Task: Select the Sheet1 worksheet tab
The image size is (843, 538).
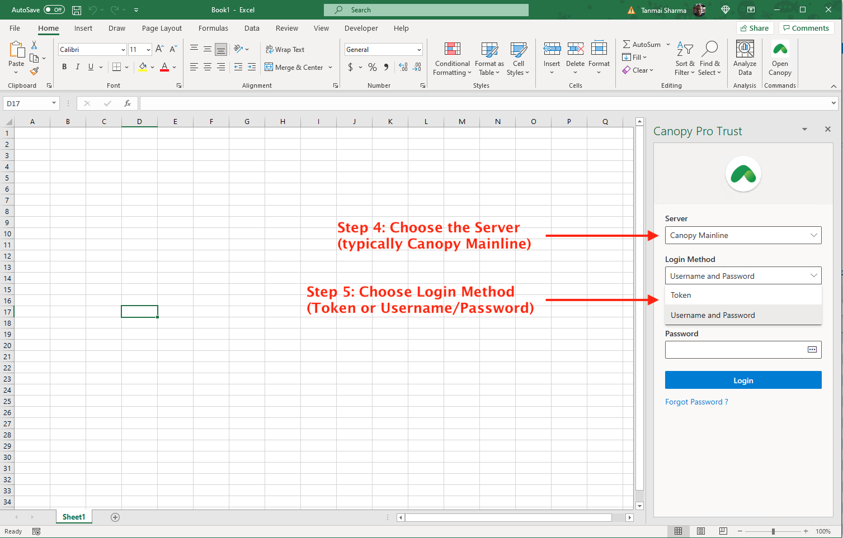Action: (x=74, y=517)
